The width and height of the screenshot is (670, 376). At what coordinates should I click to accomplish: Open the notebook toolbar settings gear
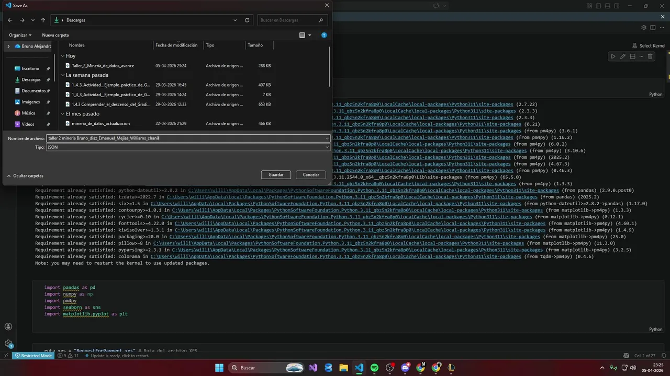(644, 28)
